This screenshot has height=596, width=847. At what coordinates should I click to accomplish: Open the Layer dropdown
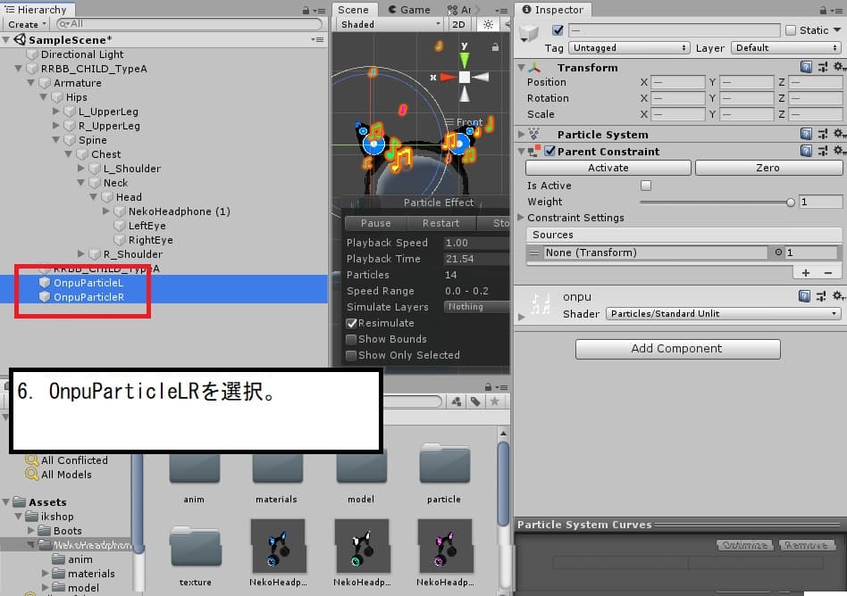(786, 47)
